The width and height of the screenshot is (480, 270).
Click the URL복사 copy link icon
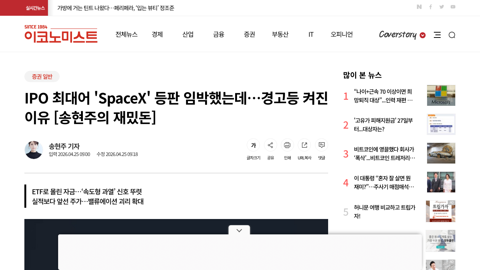point(304,145)
